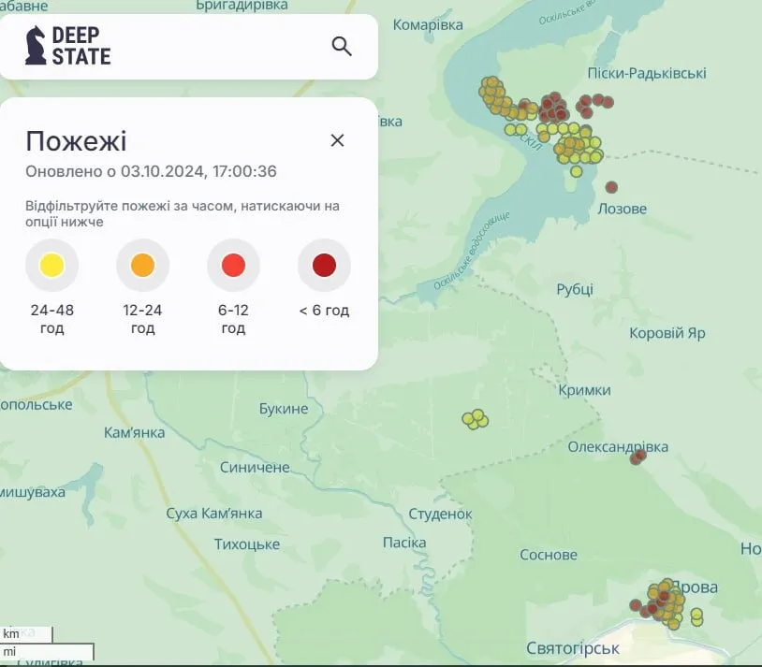Disable the 6-12 год fire filter
762x667 pixels.
pos(233,265)
